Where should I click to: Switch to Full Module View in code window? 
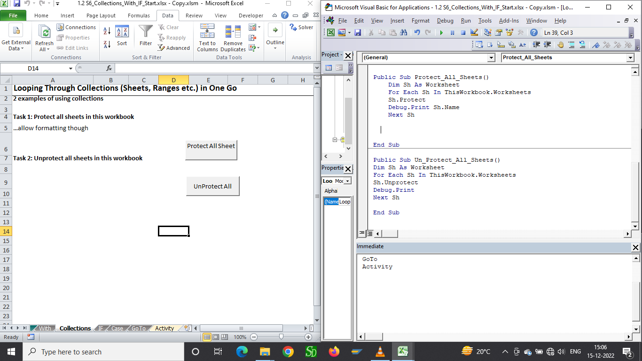coord(369,233)
